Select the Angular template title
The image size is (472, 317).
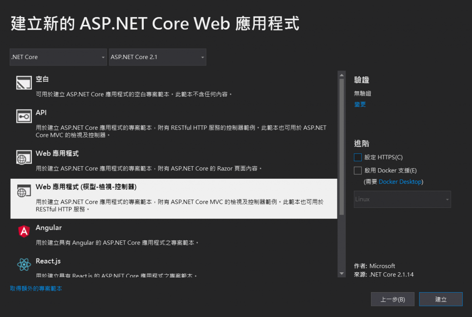point(48,228)
